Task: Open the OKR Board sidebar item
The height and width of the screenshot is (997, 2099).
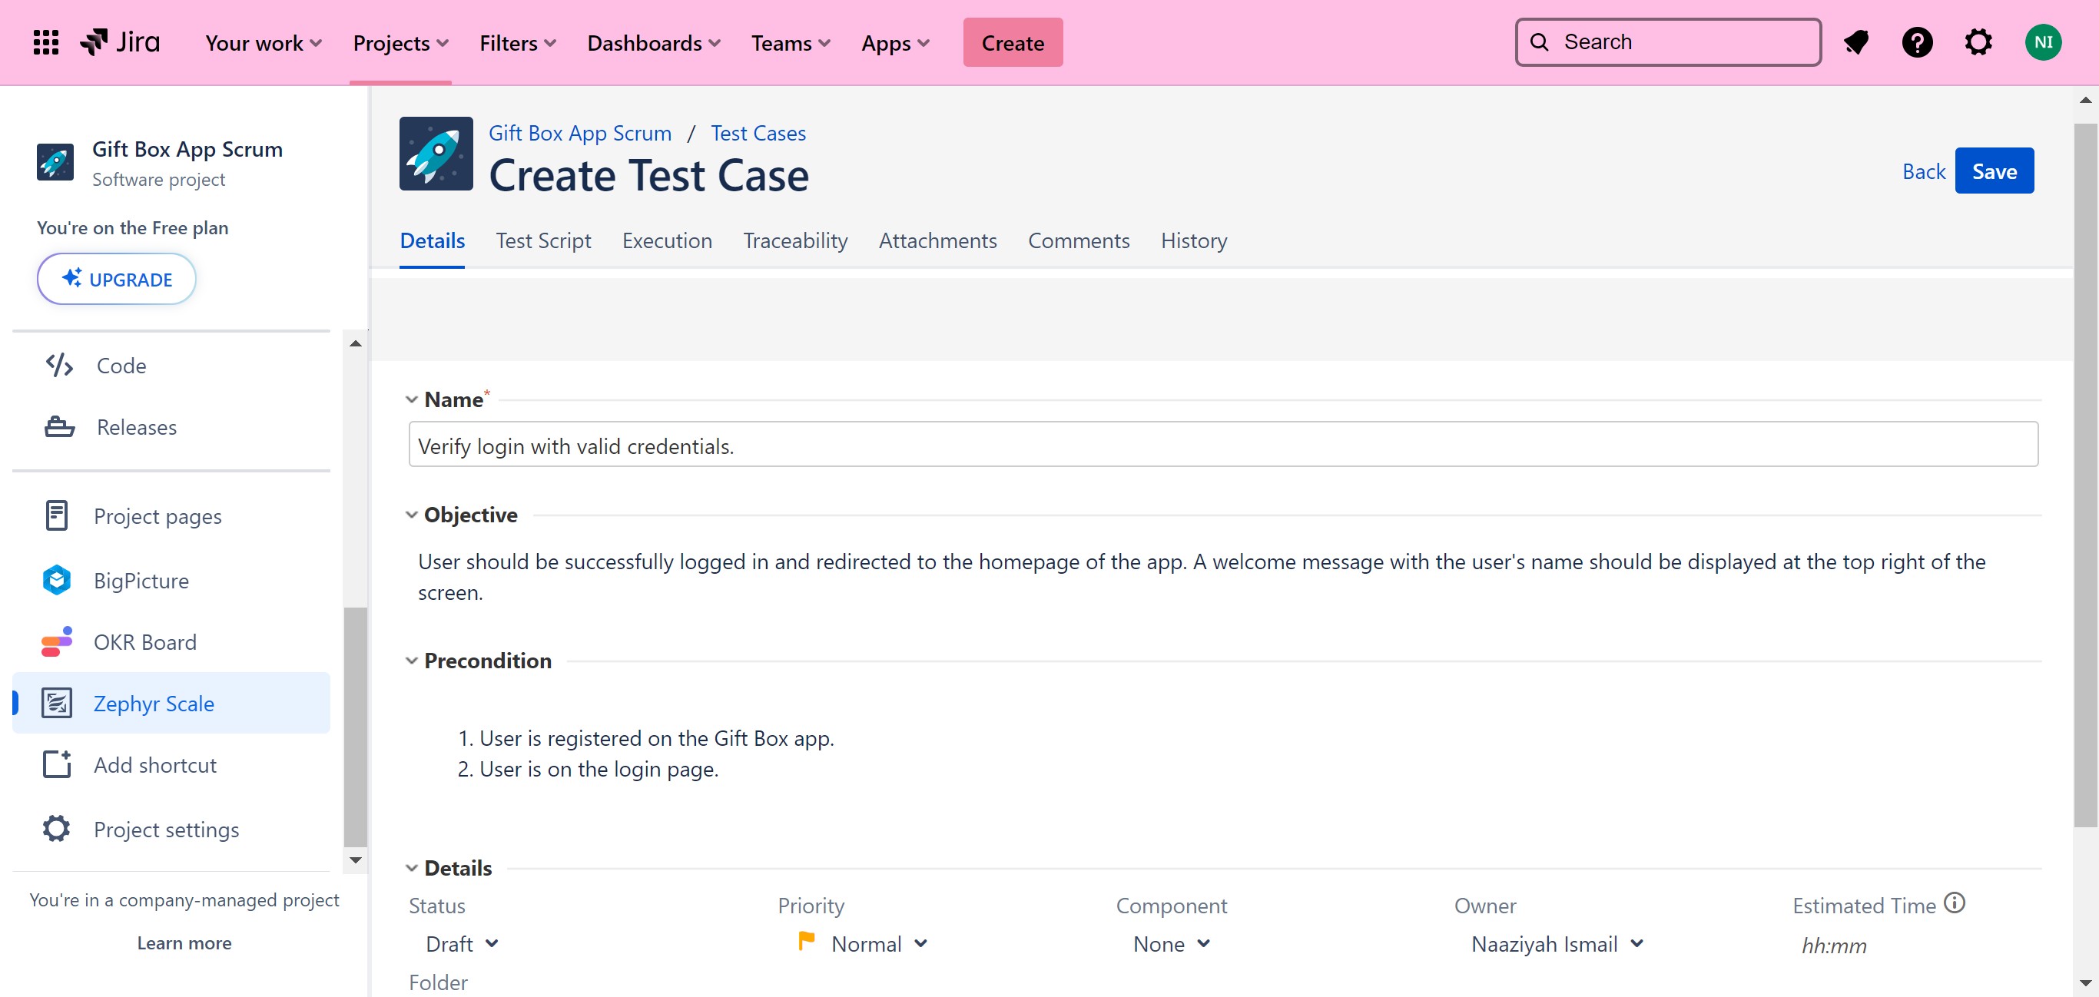Action: (144, 642)
